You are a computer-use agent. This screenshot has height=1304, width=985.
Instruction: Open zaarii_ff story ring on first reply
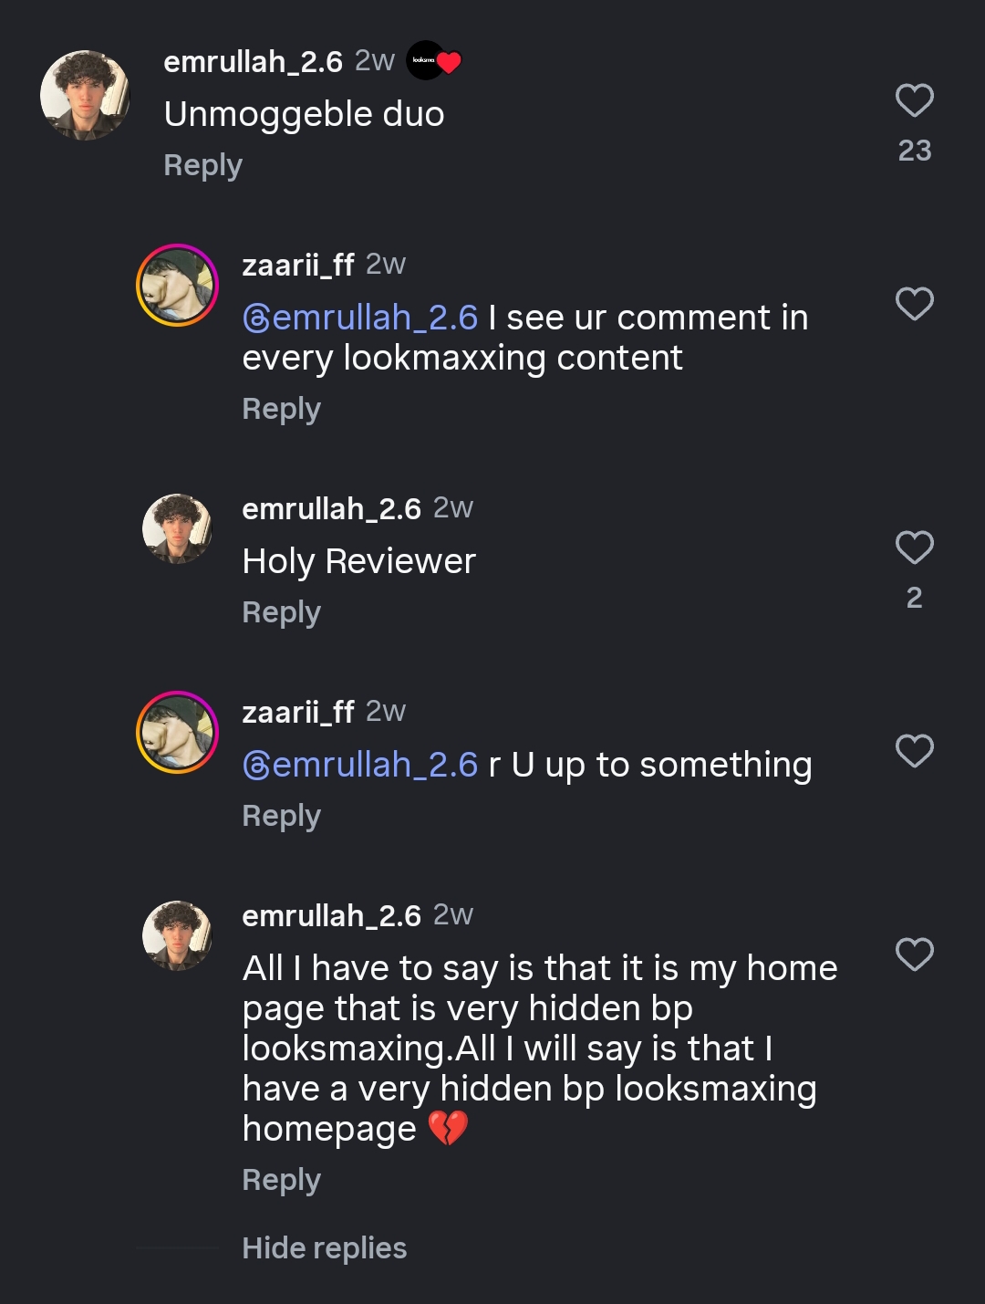tap(177, 286)
